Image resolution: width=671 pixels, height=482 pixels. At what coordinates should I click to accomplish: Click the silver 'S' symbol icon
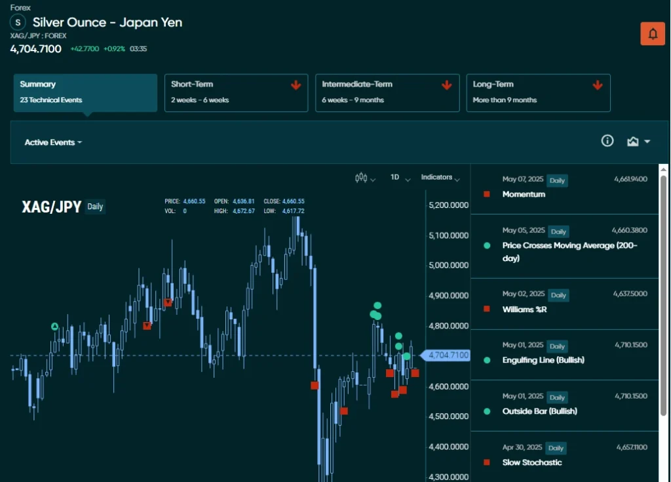click(17, 22)
